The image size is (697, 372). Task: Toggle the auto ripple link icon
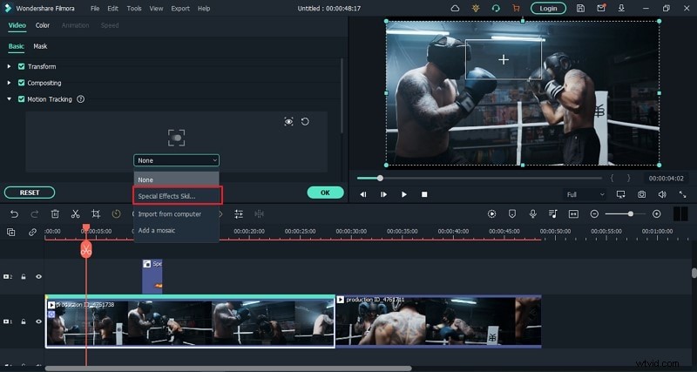coord(32,232)
